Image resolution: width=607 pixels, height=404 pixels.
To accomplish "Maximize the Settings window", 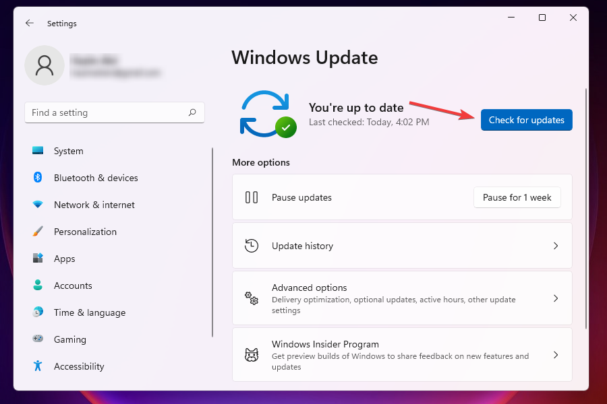I will click(x=542, y=18).
